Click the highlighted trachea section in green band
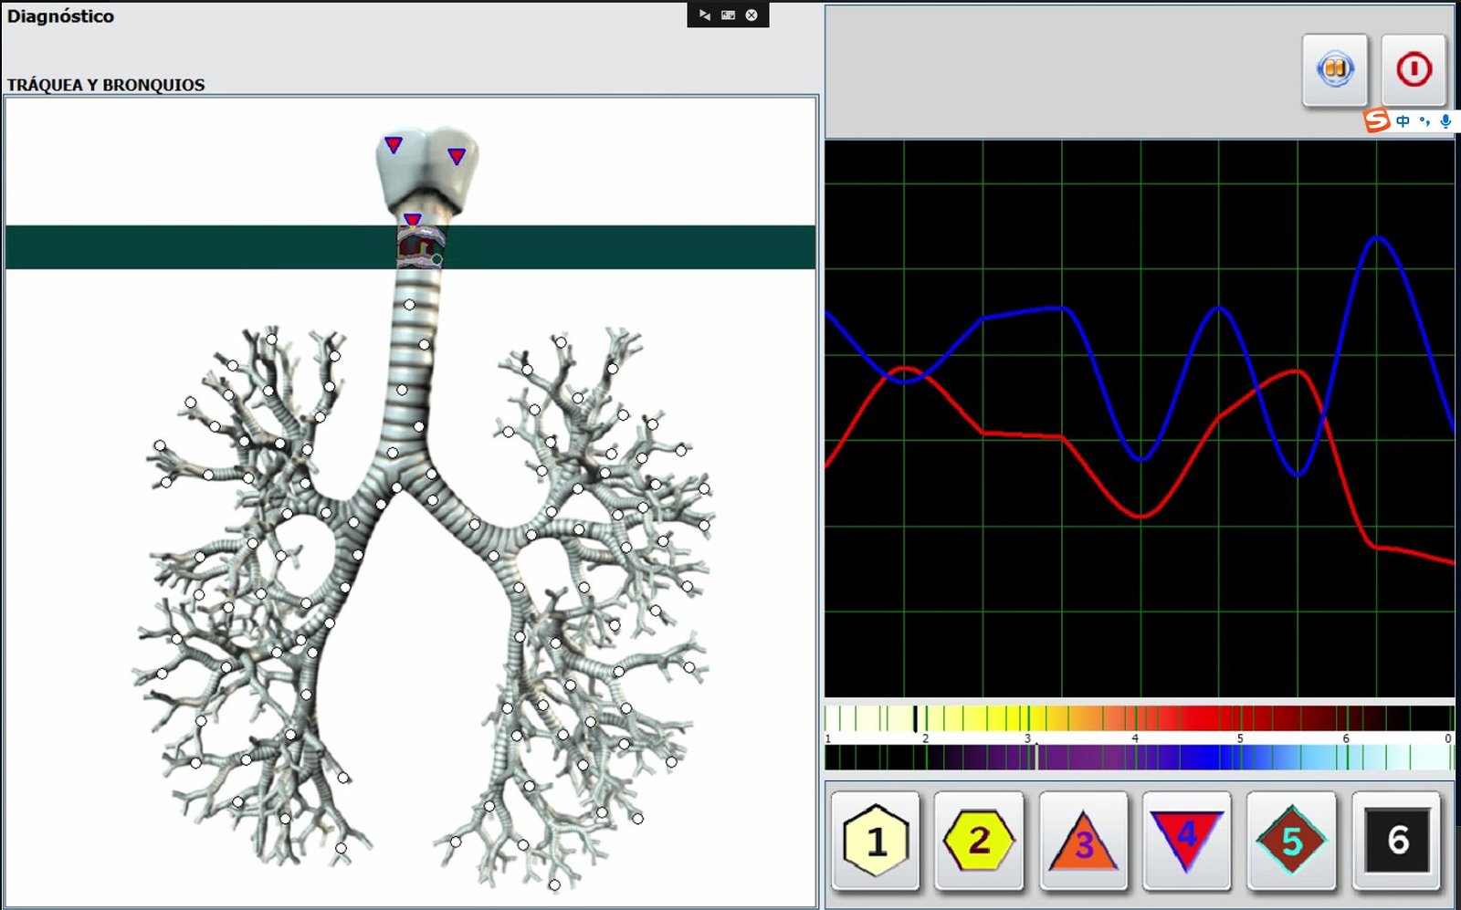The image size is (1461, 910). pos(420,247)
